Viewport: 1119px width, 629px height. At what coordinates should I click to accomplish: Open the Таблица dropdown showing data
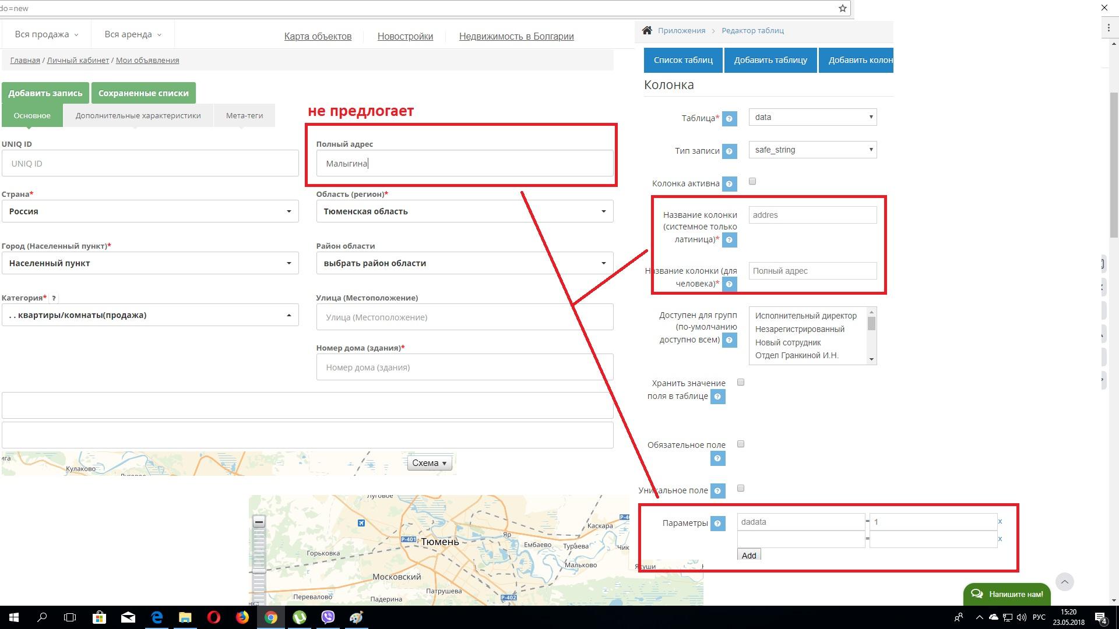[812, 117]
